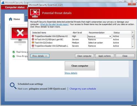
Task: Select the VirTool:Win32/VBInject.gen!BC row
Action: 81,40
